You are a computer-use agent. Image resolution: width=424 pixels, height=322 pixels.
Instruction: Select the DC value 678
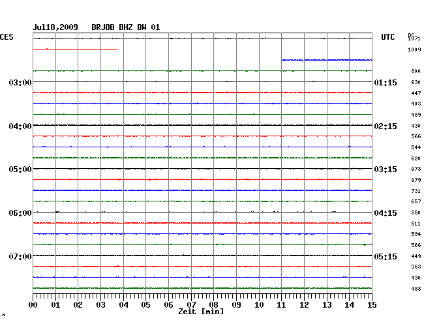[x=416, y=169]
